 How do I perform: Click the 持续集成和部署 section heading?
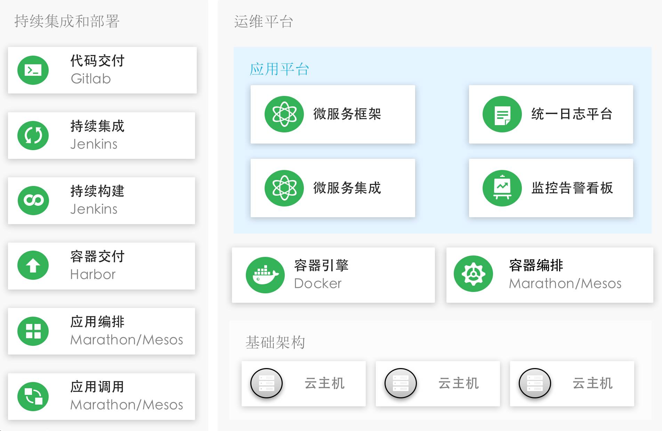click(67, 21)
